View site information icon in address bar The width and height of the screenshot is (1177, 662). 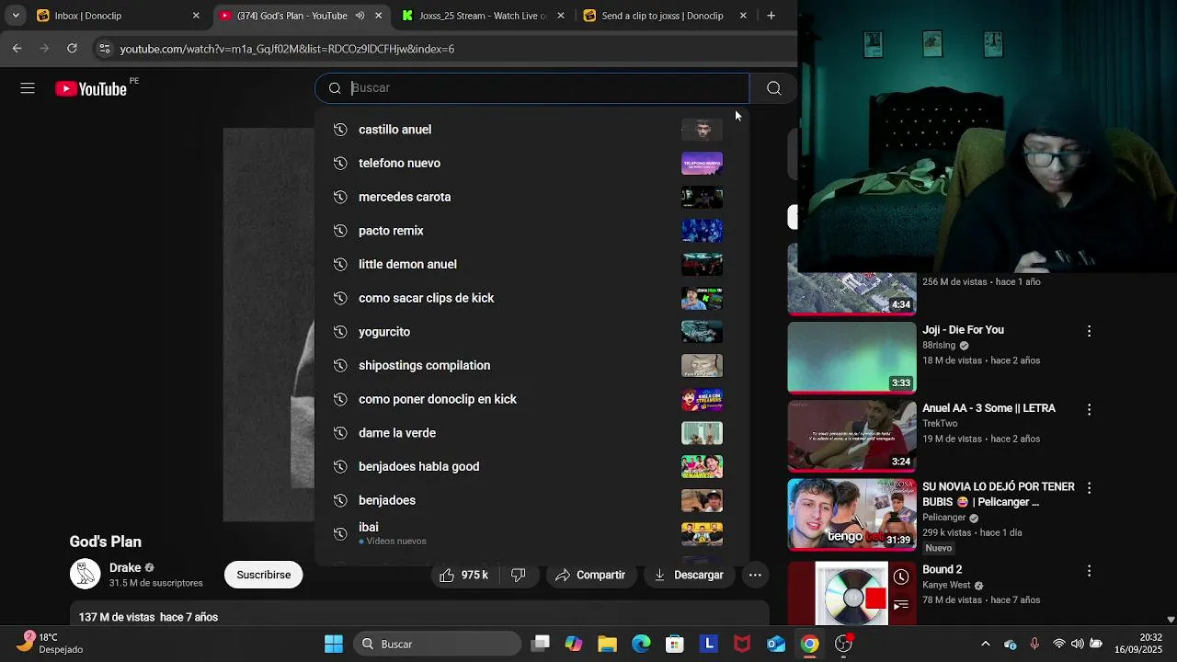[104, 49]
